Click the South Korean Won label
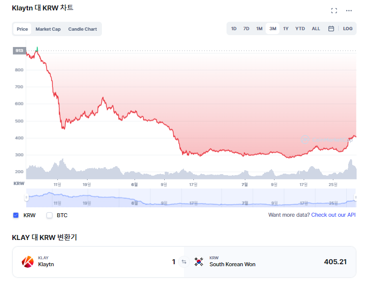This screenshot has width=366, height=284. pyautogui.click(x=232, y=264)
